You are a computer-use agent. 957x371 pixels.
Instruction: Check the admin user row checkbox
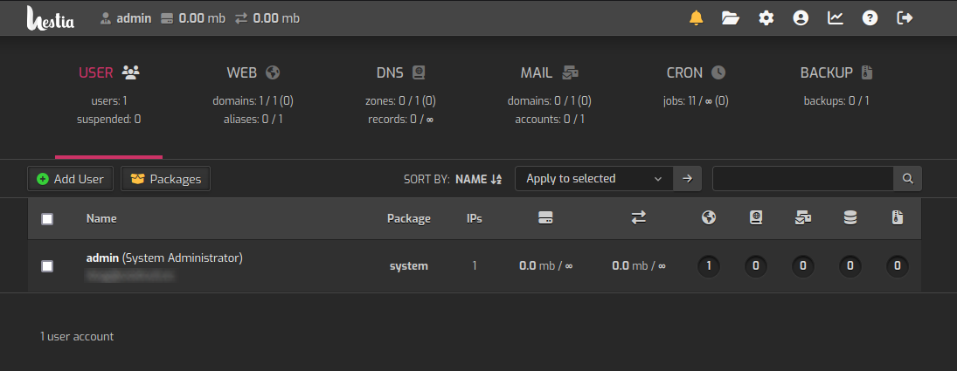click(47, 266)
